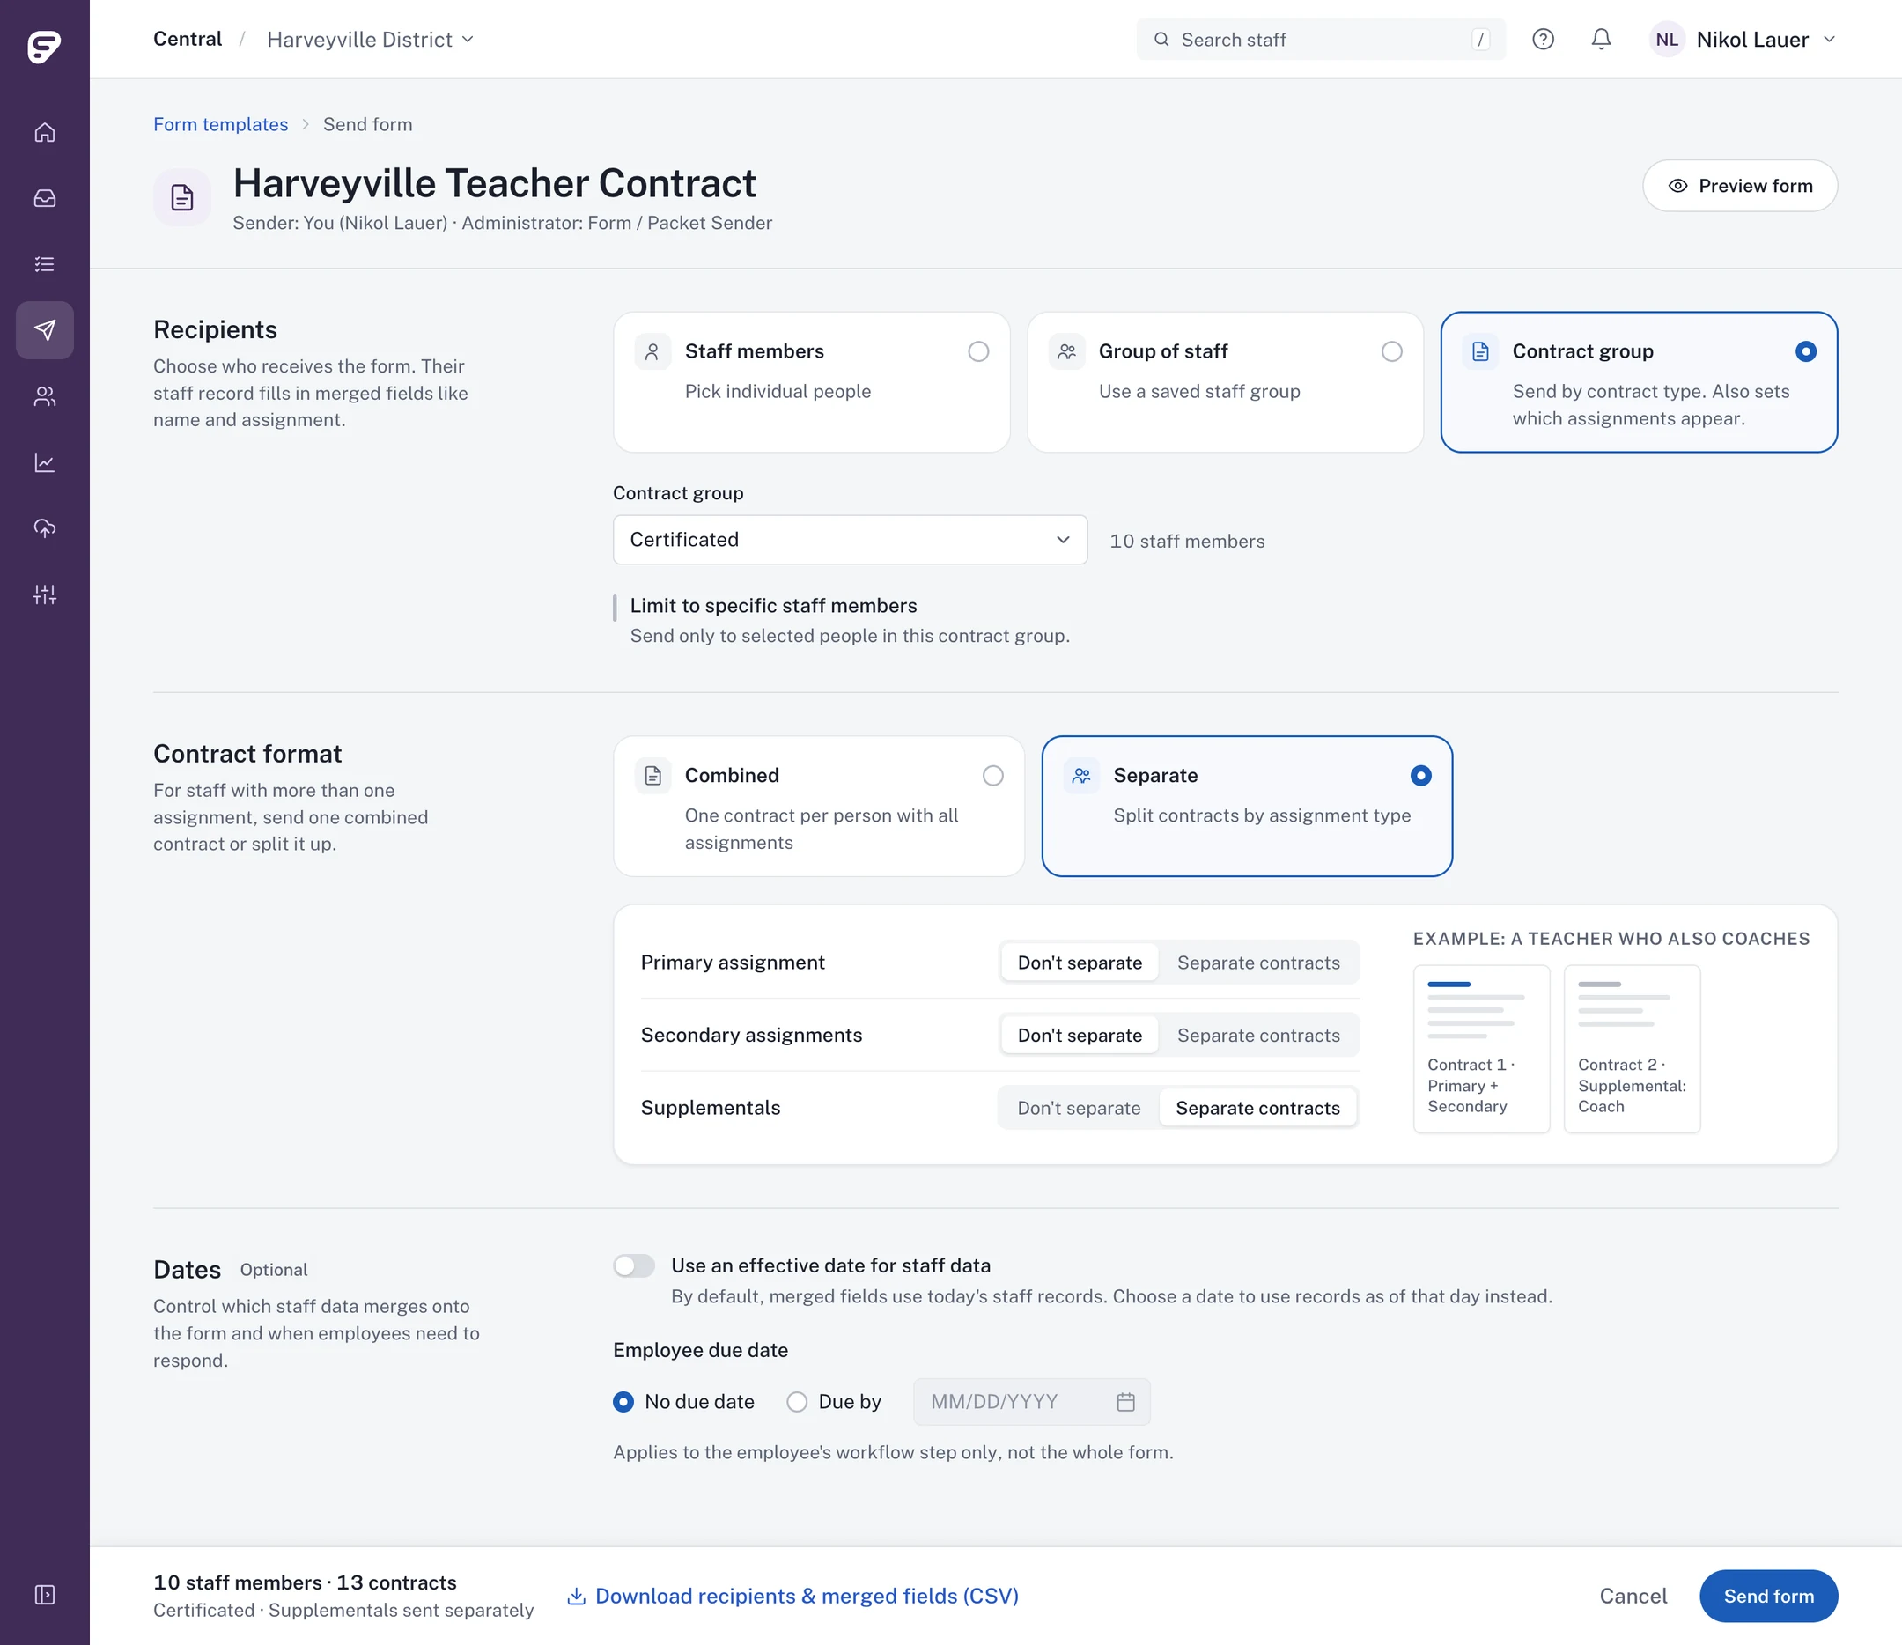Click the MM/DD/YYYY due date input
This screenshot has width=1902, height=1645.
coord(1031,1402)
